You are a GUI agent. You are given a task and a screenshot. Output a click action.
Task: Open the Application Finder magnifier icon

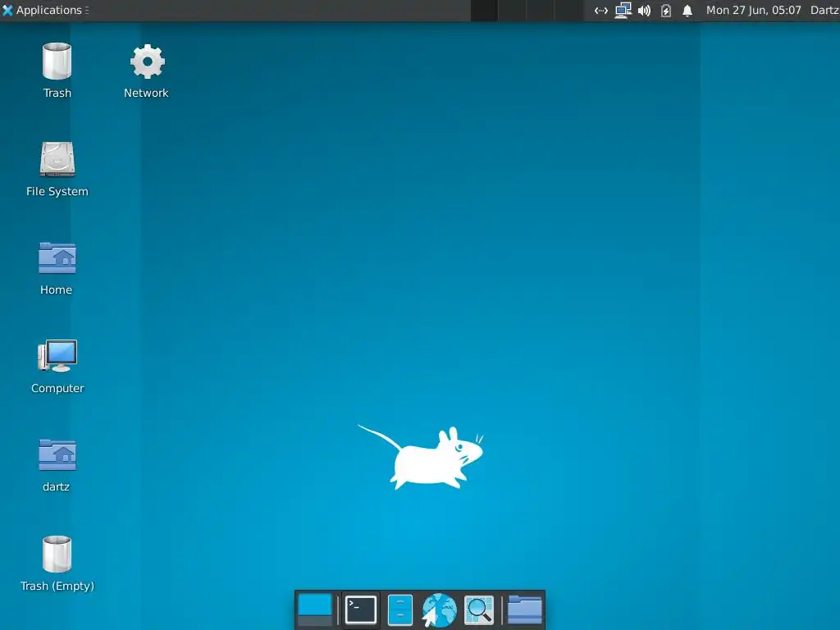click(x=479, y=609)
